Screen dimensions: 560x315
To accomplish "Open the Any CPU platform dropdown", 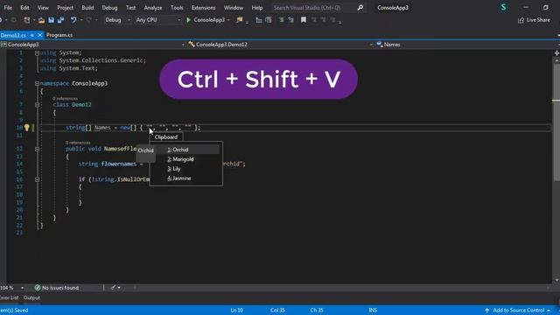I will click(x=157, y=20).
